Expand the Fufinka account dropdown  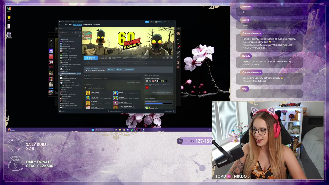click(158, 22)
